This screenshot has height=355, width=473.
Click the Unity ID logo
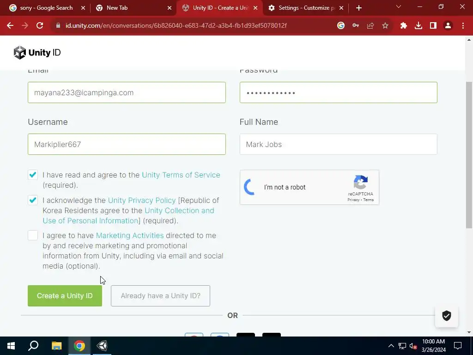click(37, 53)
